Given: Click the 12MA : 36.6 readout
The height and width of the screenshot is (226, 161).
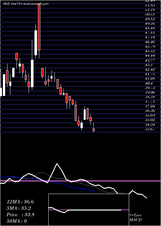Looking at the screenshot, I should click(x=20, y=202).
